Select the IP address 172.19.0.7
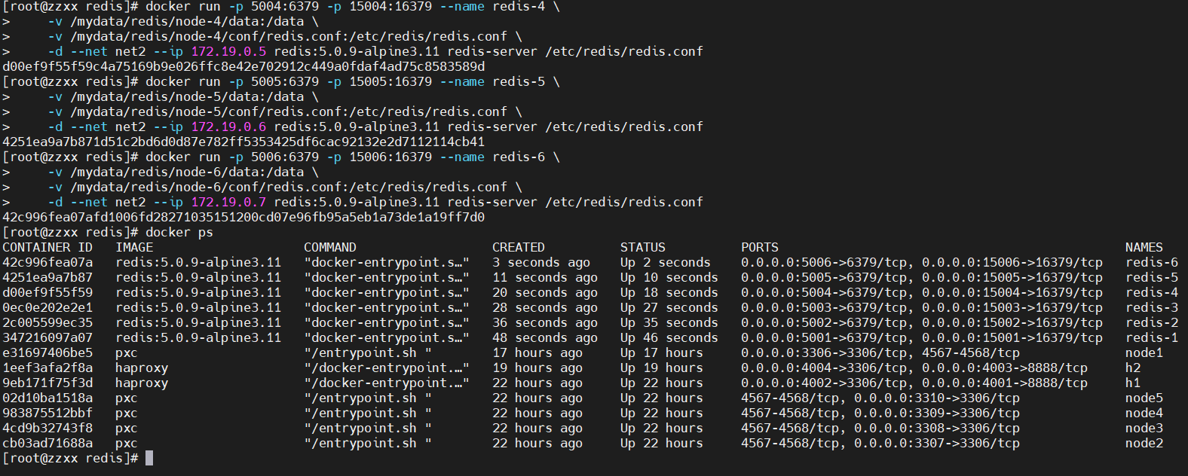Screen dimensions: 1188x476 pyautogui.click(x=228, y=202)
